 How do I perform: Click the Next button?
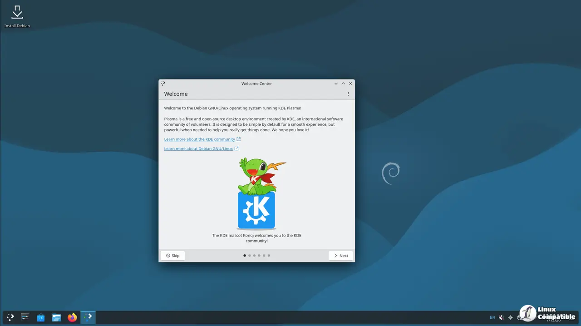tap(341, 256)
